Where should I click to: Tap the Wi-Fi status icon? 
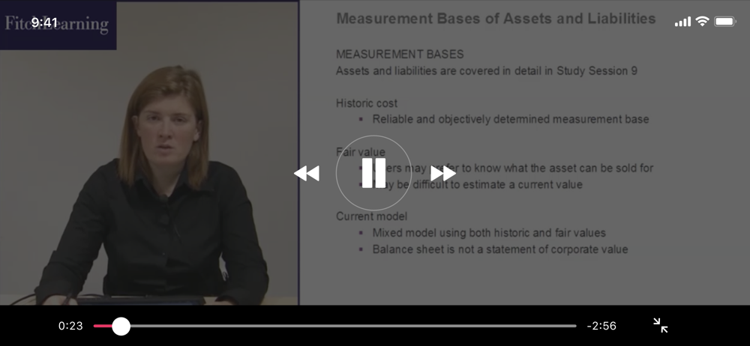point(702,21)
